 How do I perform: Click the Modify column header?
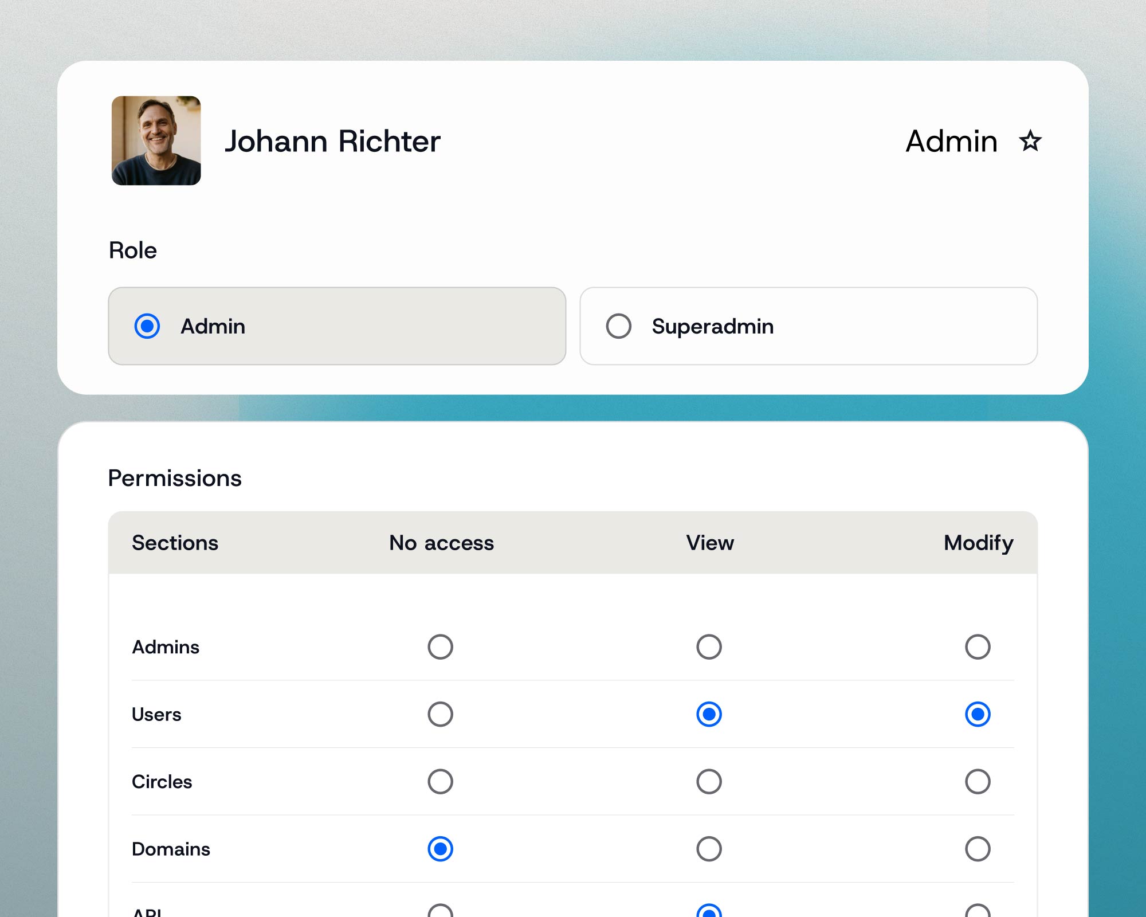pos(978,543)
